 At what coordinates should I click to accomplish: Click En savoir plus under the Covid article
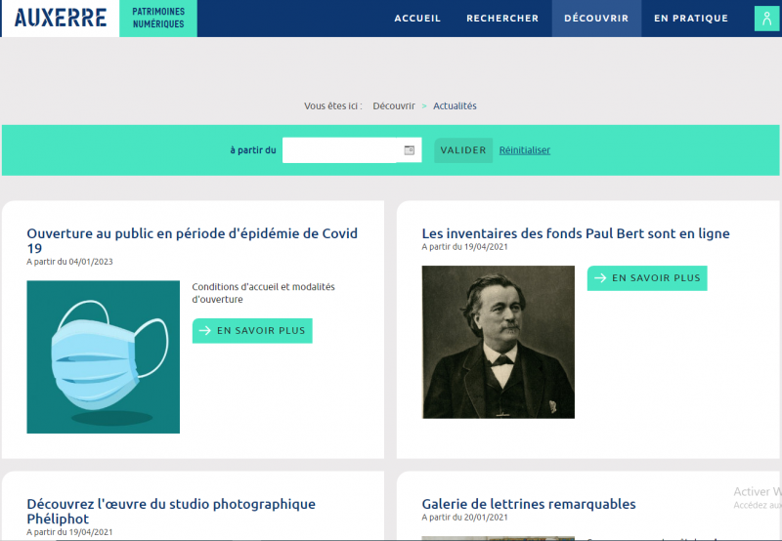(x=252, y=331)
